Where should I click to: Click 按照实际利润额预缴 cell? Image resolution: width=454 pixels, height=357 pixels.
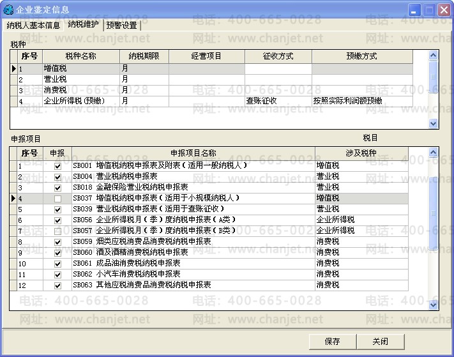[362, 101]
